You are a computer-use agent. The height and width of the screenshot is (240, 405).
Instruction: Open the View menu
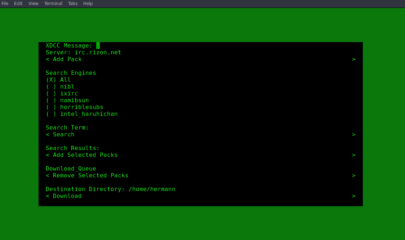coord(33,3)
